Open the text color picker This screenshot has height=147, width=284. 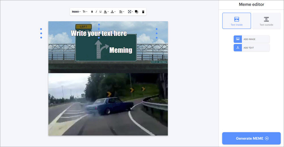[x=113, y=12]
